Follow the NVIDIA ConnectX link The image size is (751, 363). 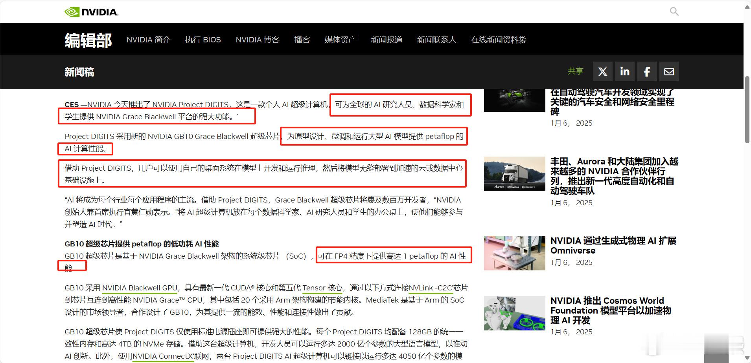163,356
